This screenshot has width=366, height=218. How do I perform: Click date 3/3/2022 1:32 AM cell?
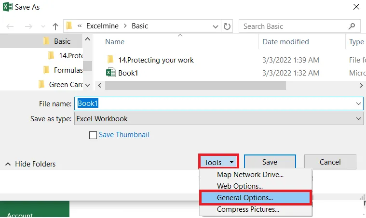[291, 73]
